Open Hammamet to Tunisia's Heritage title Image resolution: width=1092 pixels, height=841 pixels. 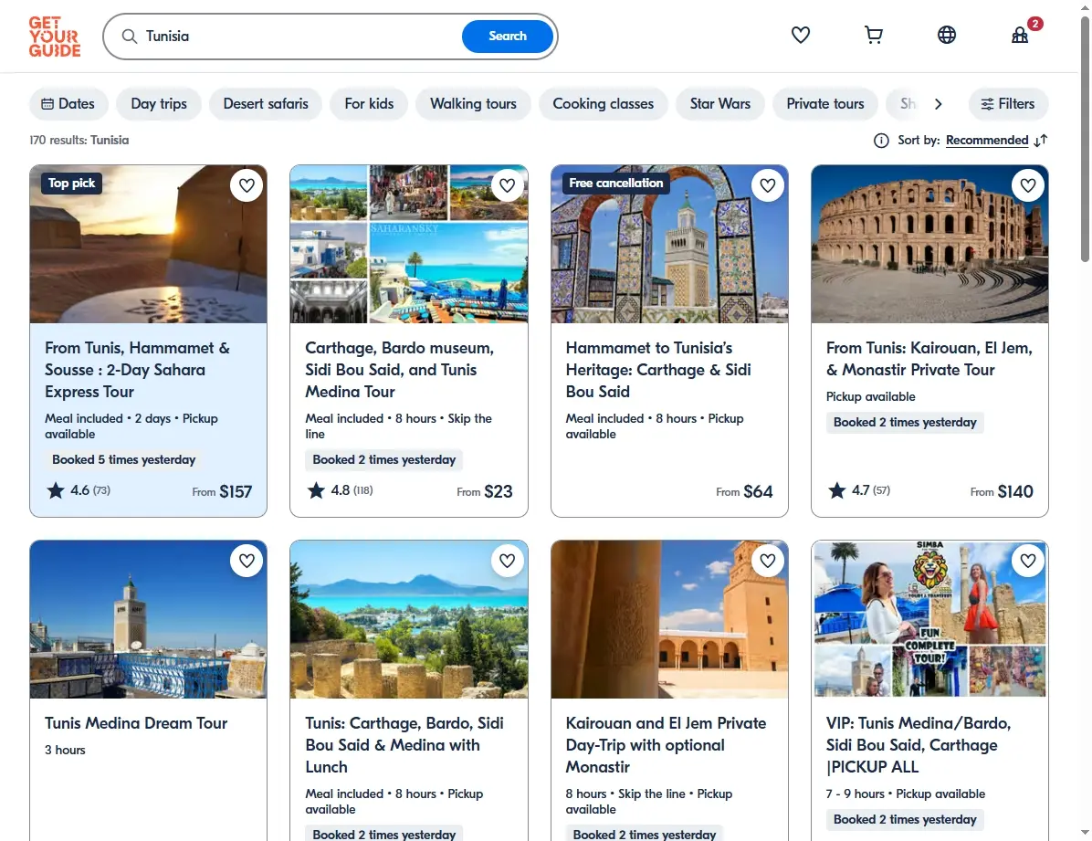(658, 369)
